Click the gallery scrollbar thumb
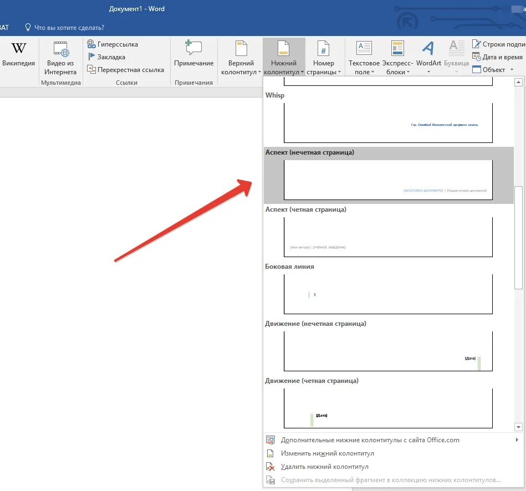Image resolution: width=526 pixels, height=491 pixels. pos(518,237)
